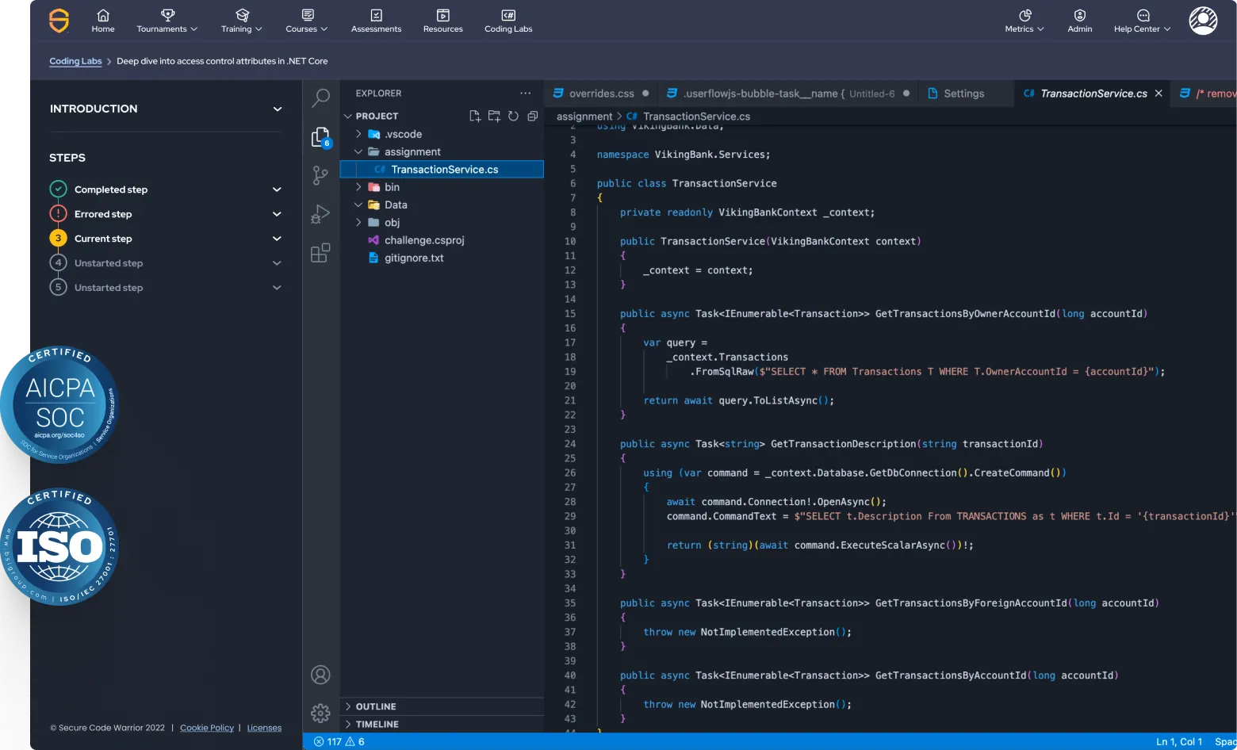Open the Source Control view
Screen dimensions: 1237x750
320,175
